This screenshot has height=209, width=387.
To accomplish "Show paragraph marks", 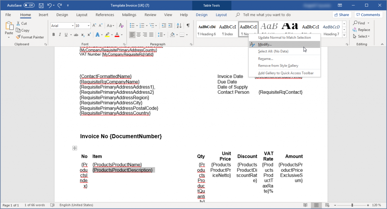I will click(x=188, y=26).
